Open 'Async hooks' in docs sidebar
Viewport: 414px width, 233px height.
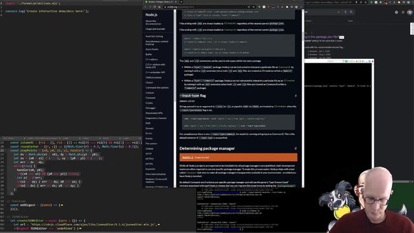152,49
